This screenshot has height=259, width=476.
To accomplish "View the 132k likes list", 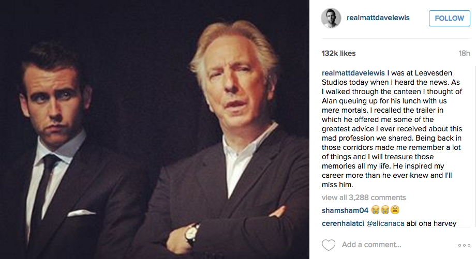I will click(x=338, y=53).
